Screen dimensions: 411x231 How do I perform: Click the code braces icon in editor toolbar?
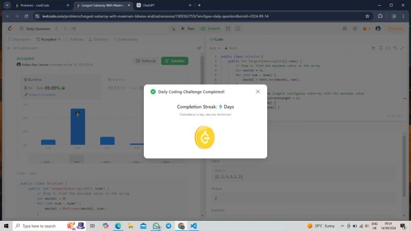point(388,48)
